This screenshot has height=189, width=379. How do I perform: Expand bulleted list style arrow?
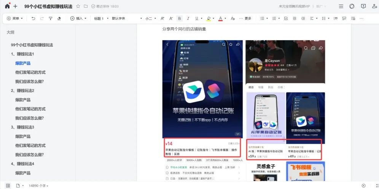point(267,18)
